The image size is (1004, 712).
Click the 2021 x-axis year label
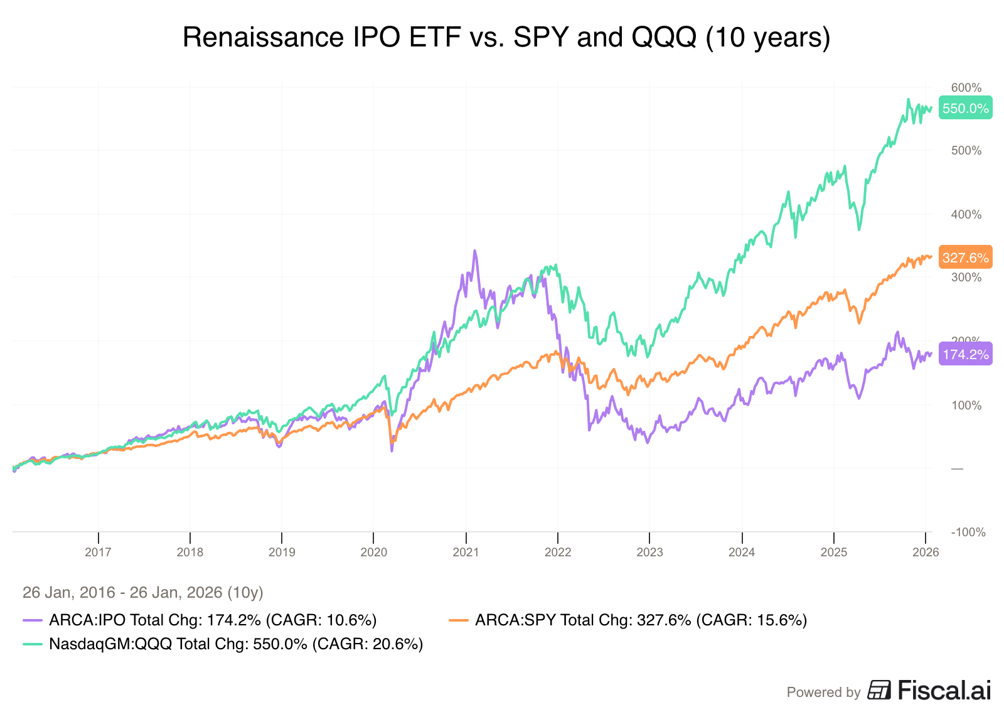click(x=466, y=553)
